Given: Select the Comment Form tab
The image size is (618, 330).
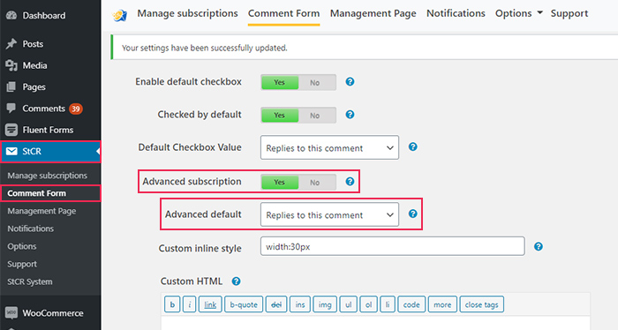Looking at the screenshot, I should pyautogui.click(x=283, y=13).
